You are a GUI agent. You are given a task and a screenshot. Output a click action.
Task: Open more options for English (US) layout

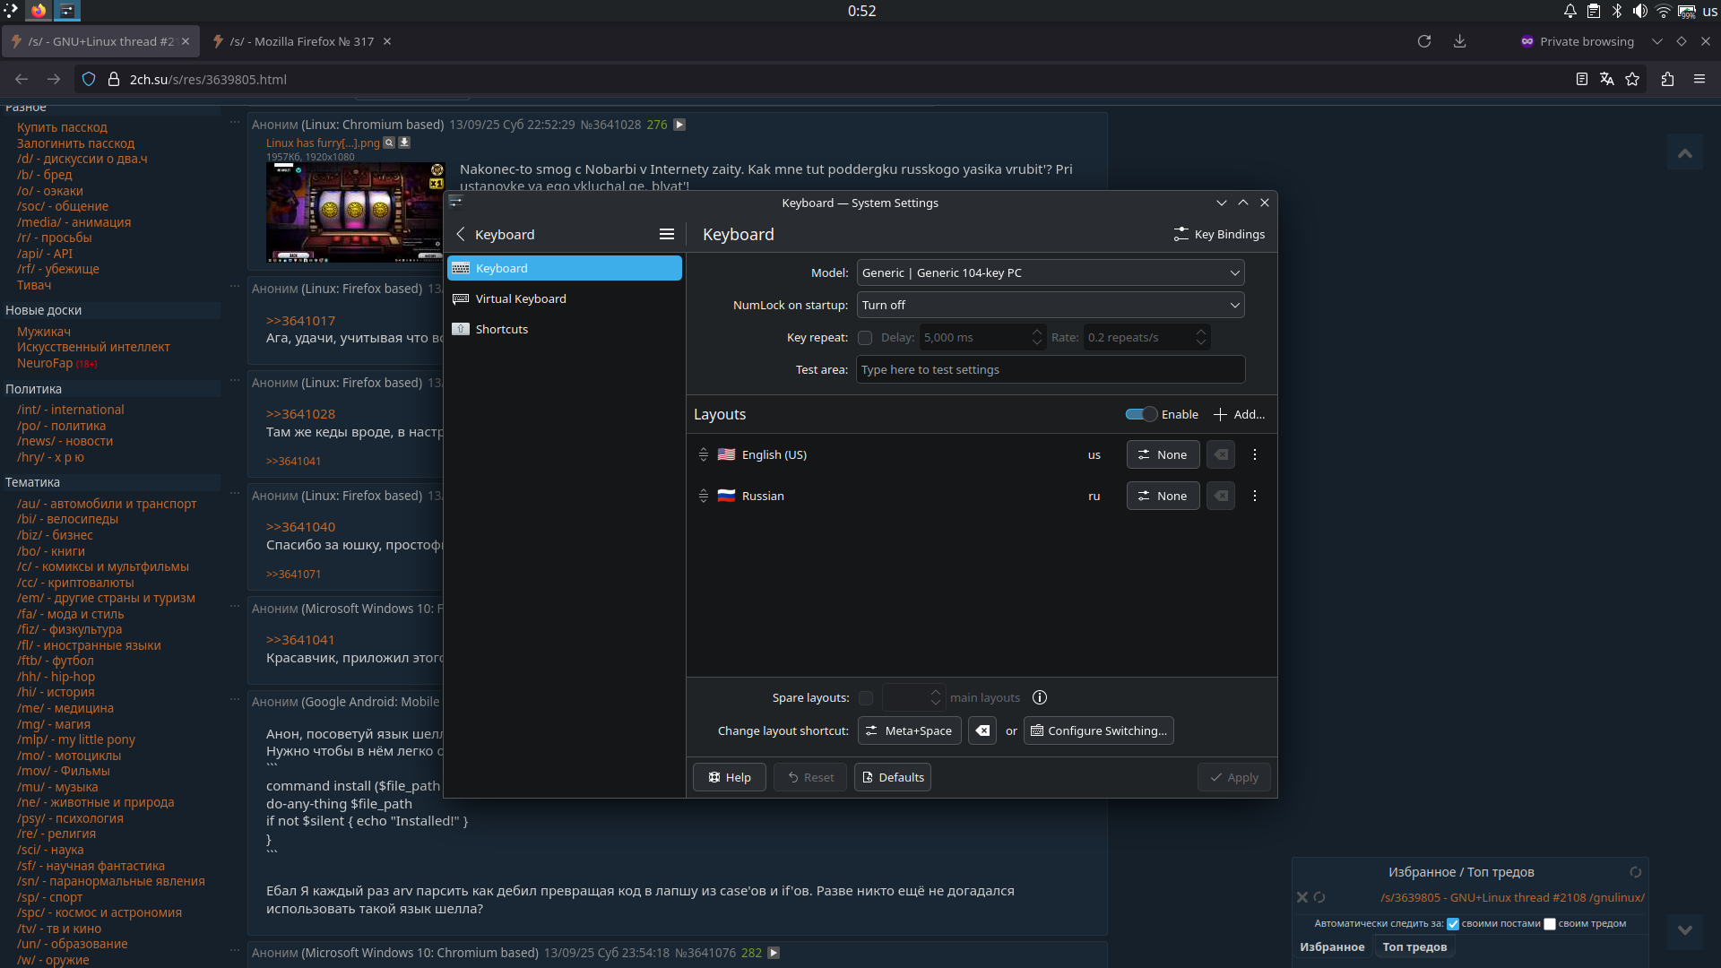[x=1255, y=454]
